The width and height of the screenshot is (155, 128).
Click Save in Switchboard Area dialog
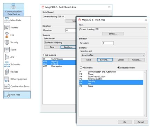point(52,47)
